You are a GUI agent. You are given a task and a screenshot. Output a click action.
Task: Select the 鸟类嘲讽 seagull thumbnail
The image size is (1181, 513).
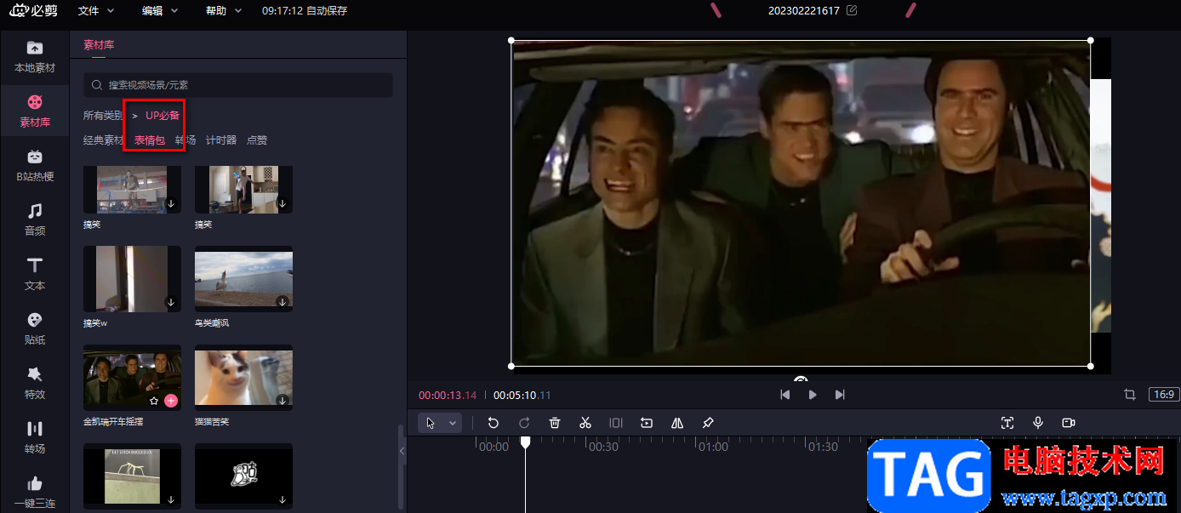coord(243,279)
